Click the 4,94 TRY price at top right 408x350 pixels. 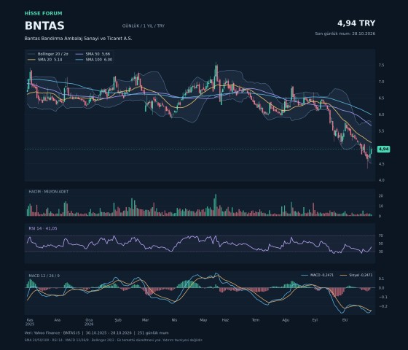pyautogui.click(x=356, y=23)
